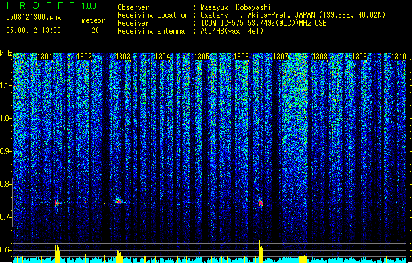Click the 0.7 kHz axis label
This screenshot has width=413, height=263.
[5, 217]
